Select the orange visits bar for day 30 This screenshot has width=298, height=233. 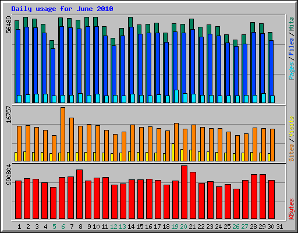272,145
